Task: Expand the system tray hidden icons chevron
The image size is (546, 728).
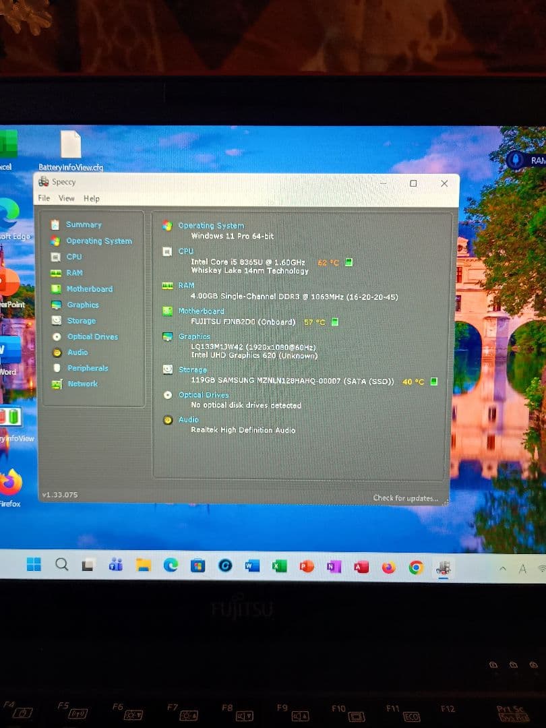Action: click(x=503, y=568)
